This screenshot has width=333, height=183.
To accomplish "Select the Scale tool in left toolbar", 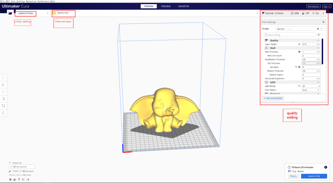I will point(3,85).
